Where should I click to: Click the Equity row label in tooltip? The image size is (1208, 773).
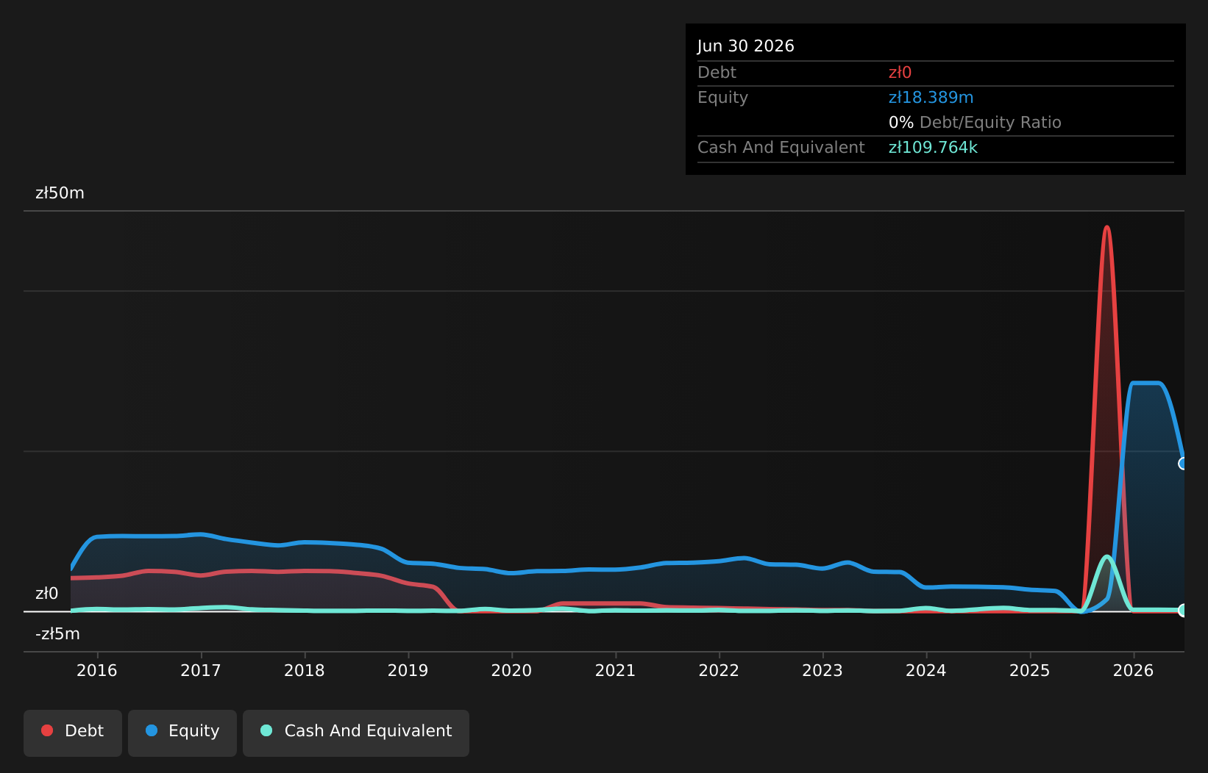click(722, 98)
